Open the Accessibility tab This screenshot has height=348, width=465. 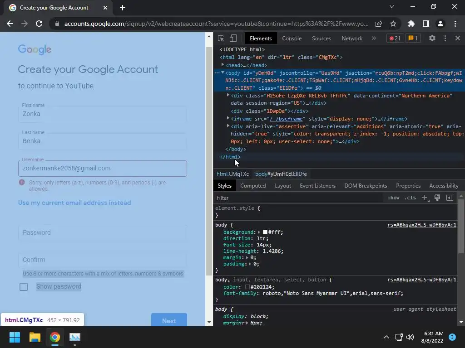tap(444, 186)
